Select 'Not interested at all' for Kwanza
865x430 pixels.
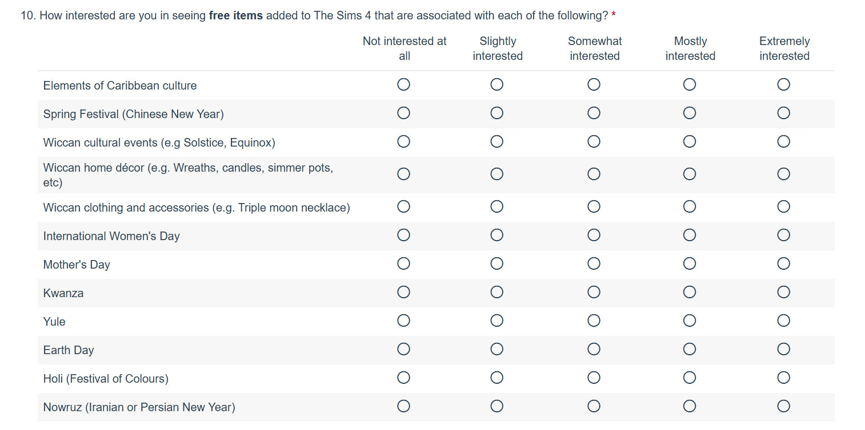[403, 292]
